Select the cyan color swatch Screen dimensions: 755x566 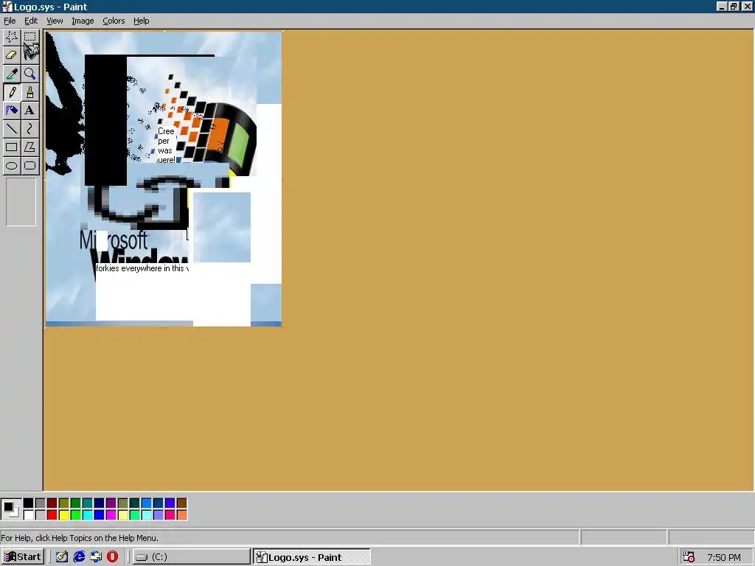click(x=87, y=515)
